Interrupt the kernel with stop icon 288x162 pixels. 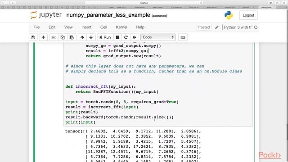(117, 37)
